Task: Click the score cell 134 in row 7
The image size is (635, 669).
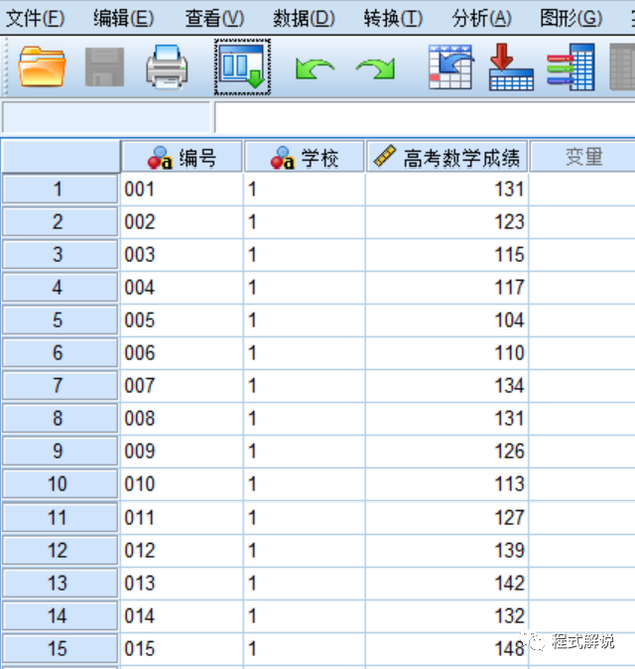Action: (x=446, y=386)
